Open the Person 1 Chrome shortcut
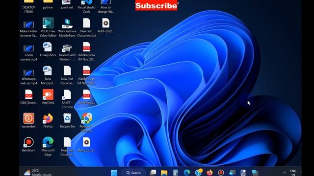Screen dimensions: 314x176 86,123
